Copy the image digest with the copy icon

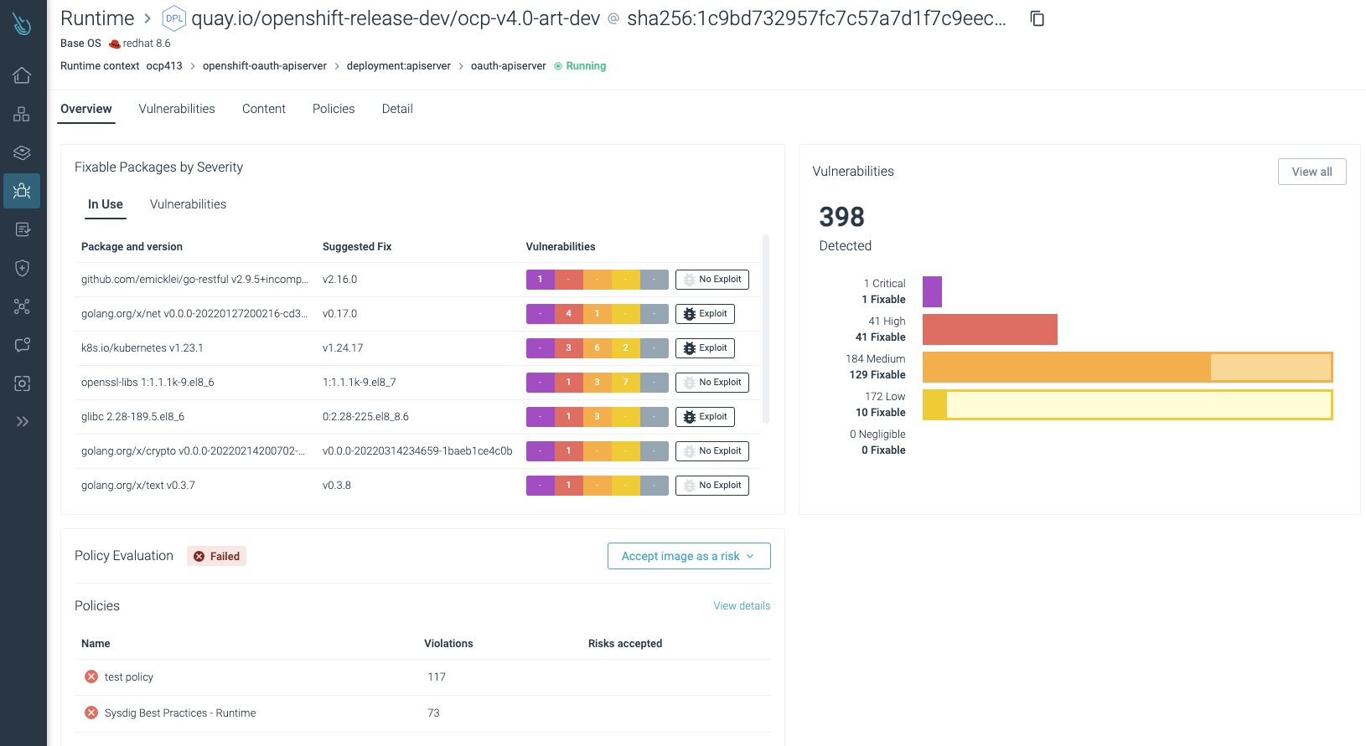1037,18
